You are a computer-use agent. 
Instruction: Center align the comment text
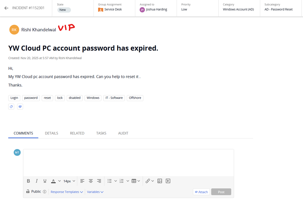(91, 181)
